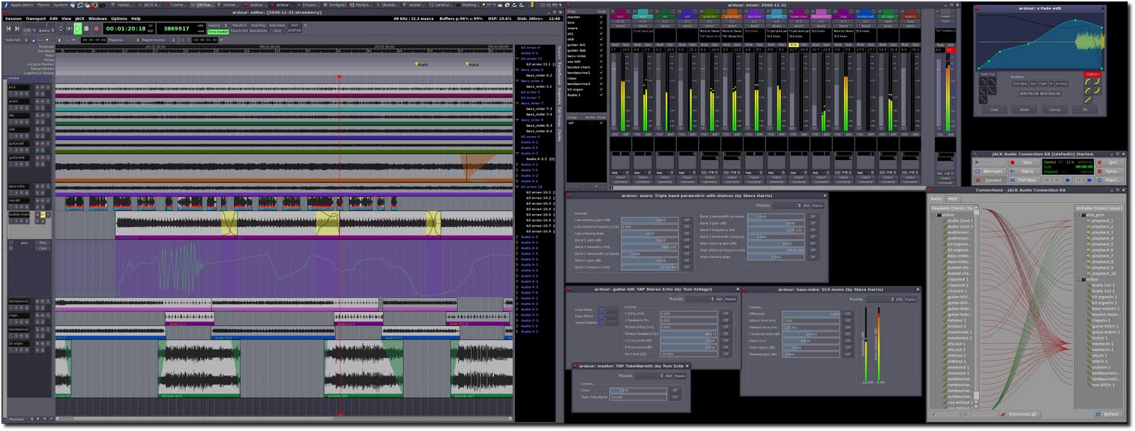Open the Help menu in Ardour
1135x431 pixels.
[135, 18]
